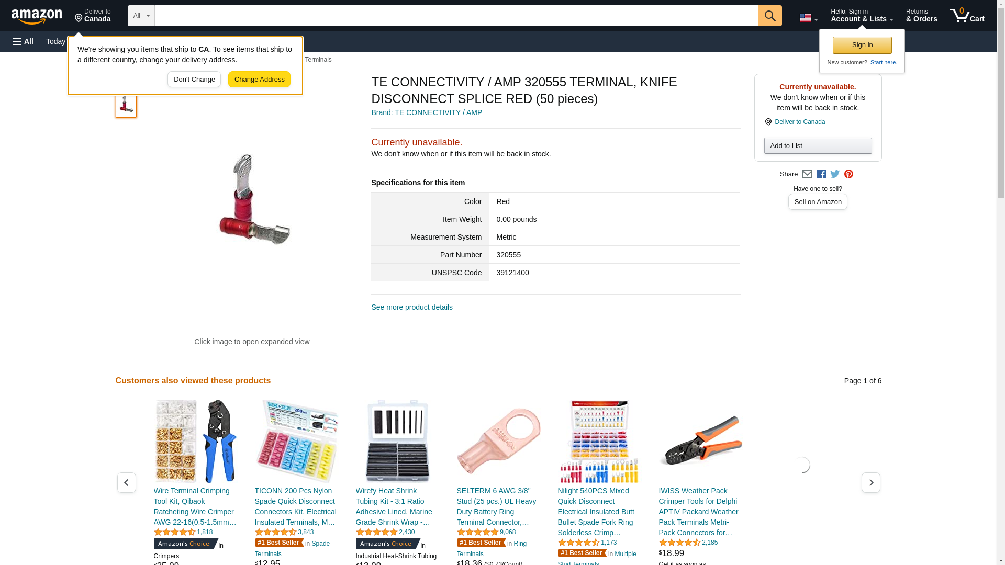Select the red terminal thumbnail image
This screenshot has height=565, width=1005.
tap(126, 105)
